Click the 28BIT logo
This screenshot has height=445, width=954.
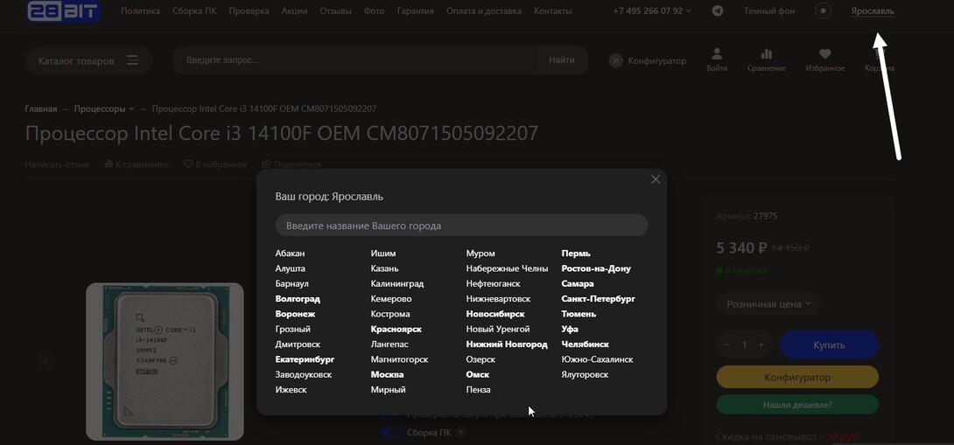pos(63,11)
